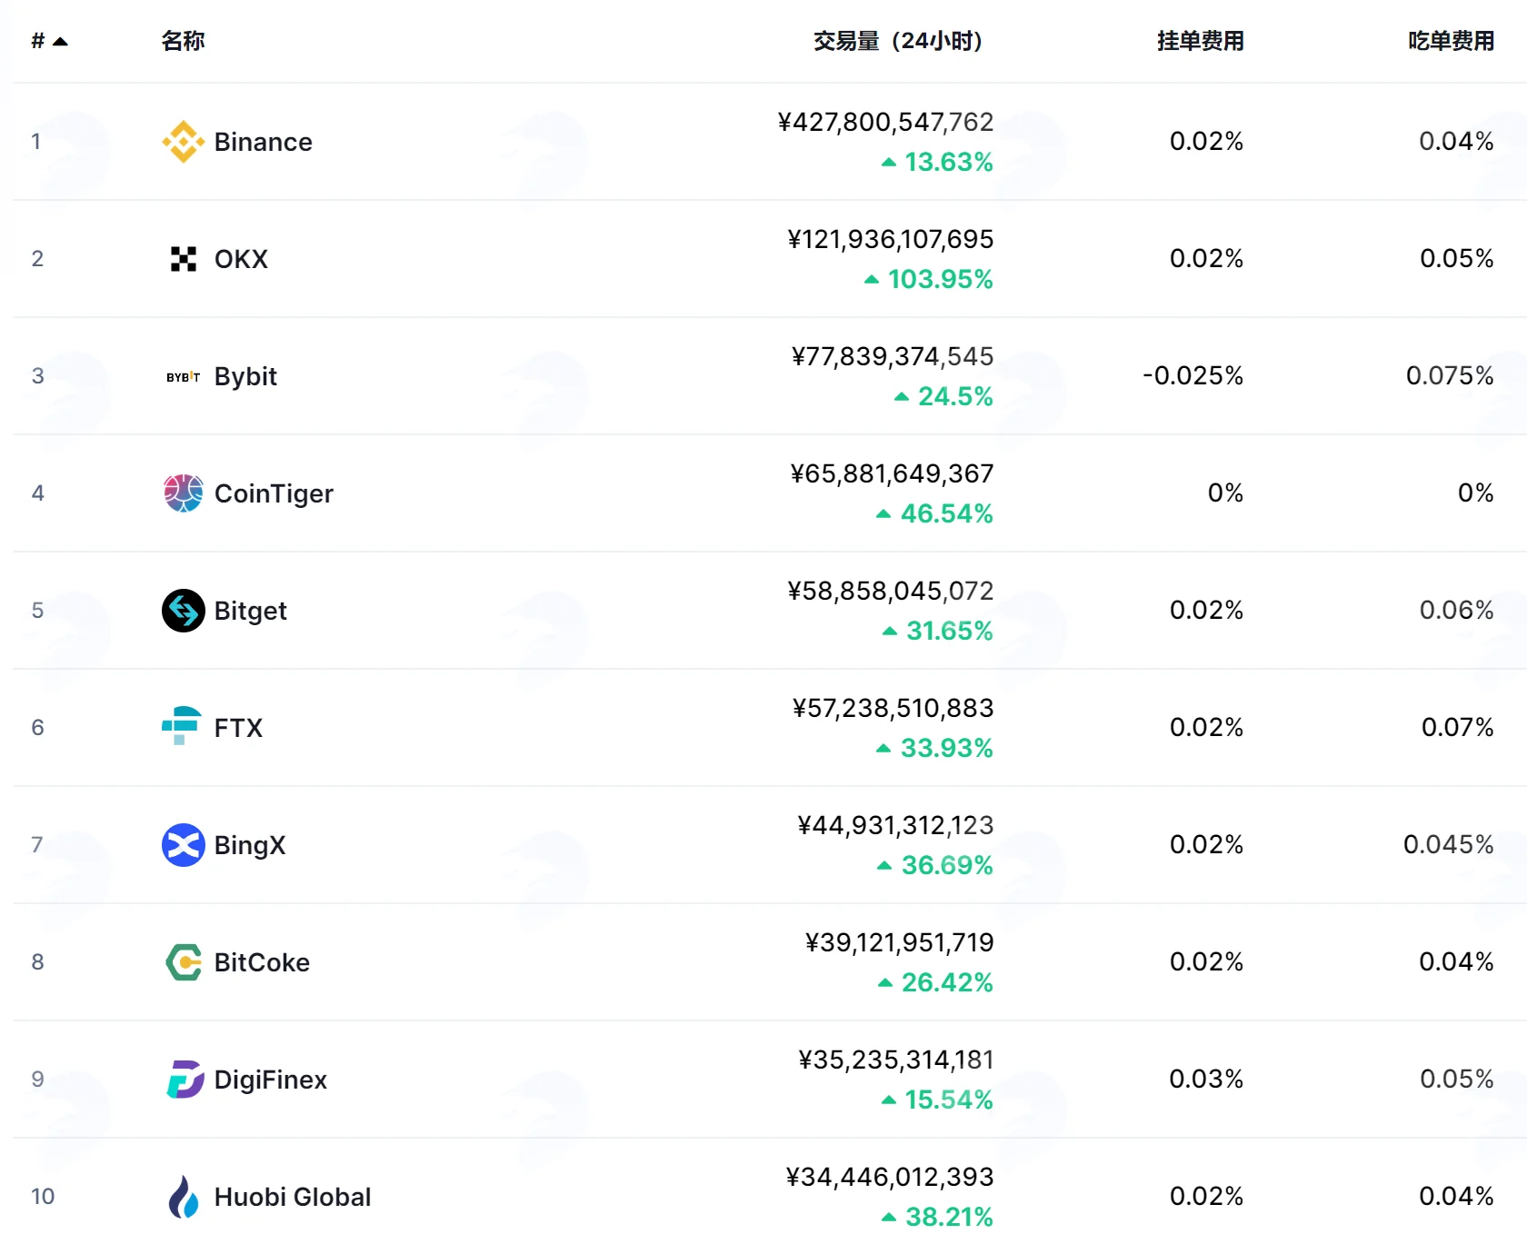Click the BingX logo icon
The height and width of the screenshot is (1254, 1527).
click(183, 845)
